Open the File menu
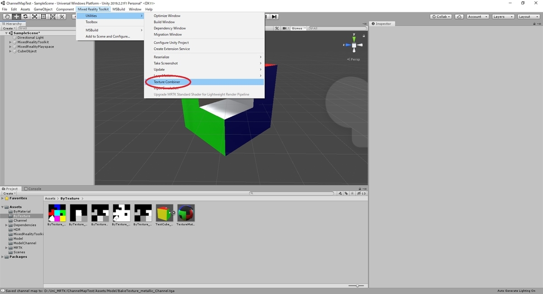This screenshot has height=294, width=543. (5, 9)
